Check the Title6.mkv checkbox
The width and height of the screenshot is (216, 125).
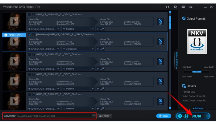pos(29,94)
